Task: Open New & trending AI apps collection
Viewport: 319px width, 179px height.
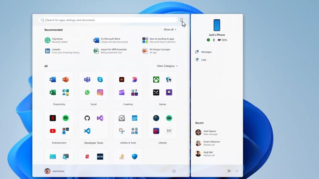Action: point(159,40)
